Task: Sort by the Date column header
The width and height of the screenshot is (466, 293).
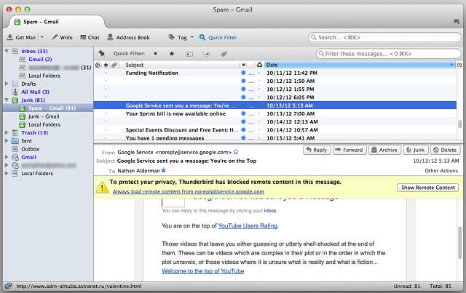Action: click(x=360, y=65)
